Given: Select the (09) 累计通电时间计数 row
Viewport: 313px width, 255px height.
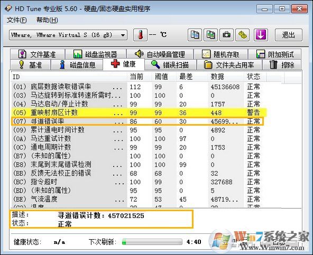Looking at the screenshot, I should pos(139,130).
